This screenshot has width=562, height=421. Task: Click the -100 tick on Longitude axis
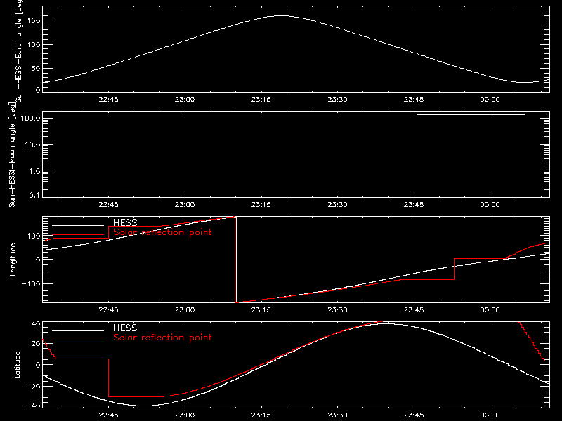[31, 283]
